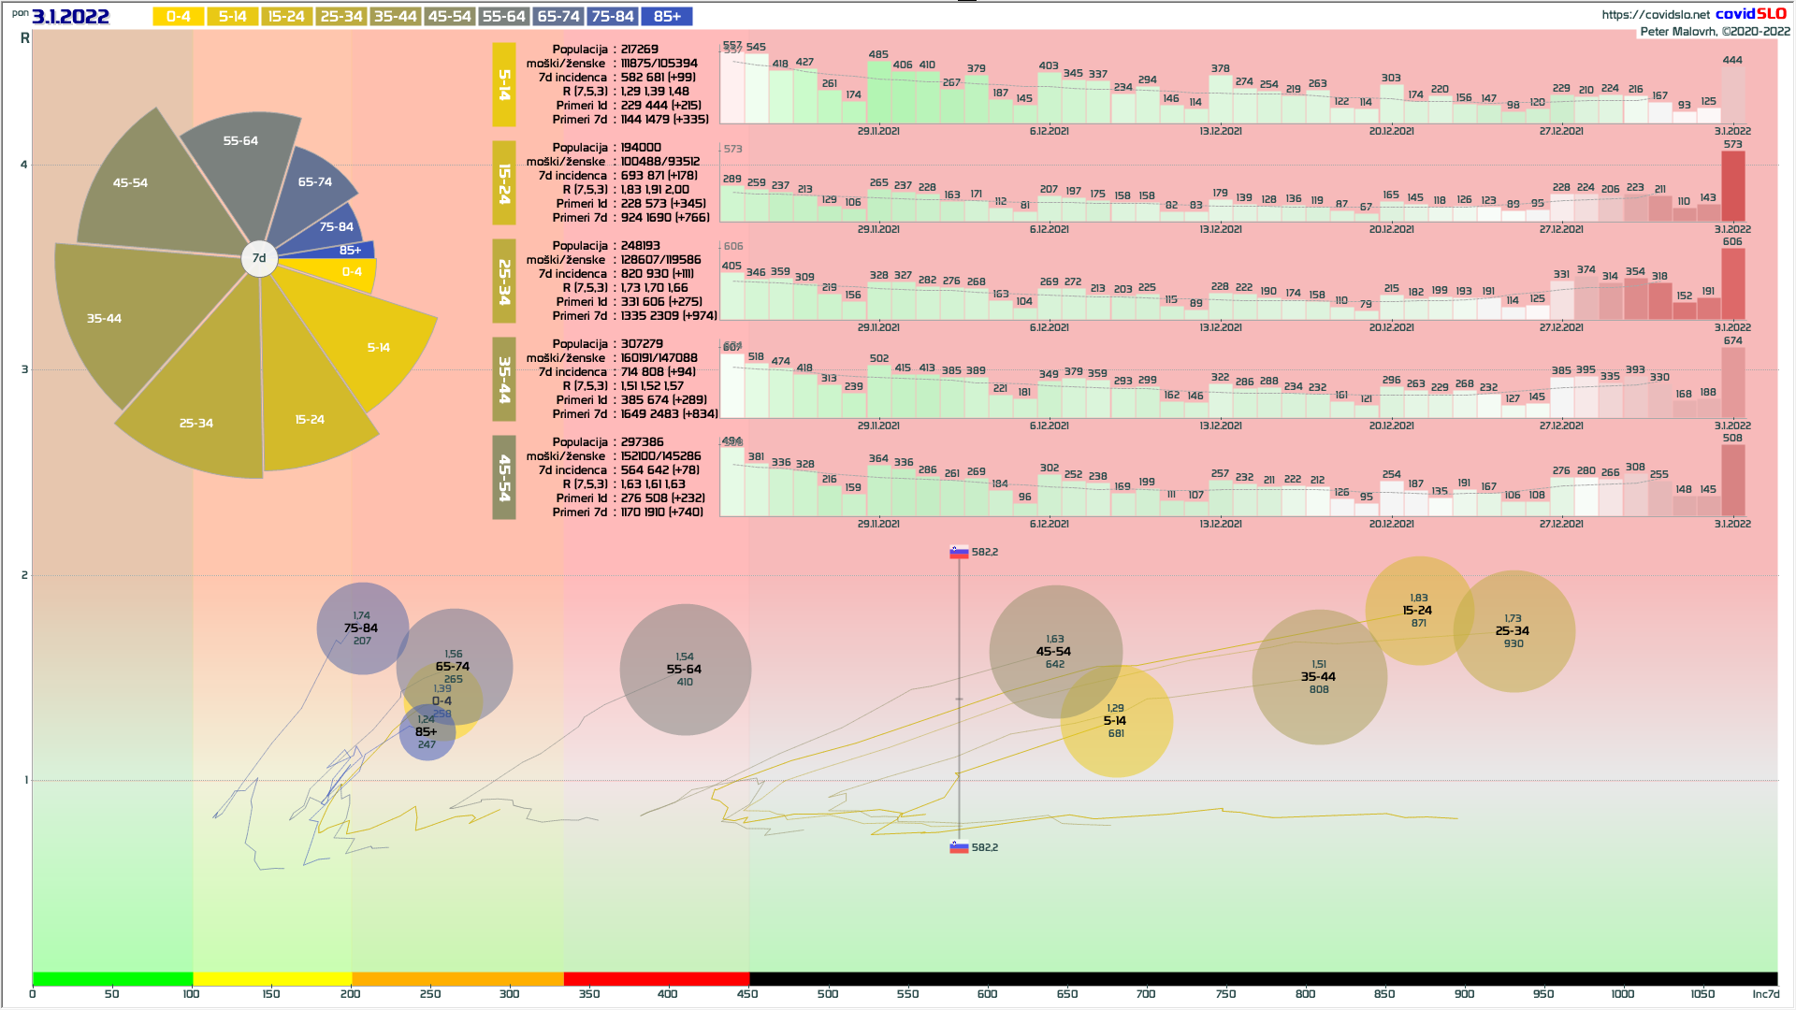This screenshot has height=1010, width=1796.
Task: Click the 7d center of pie chart
Action: click(x=259, y=258)
